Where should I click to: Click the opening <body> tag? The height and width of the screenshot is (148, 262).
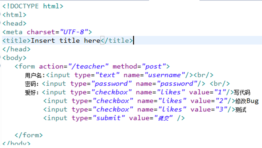tap(14, 58)
